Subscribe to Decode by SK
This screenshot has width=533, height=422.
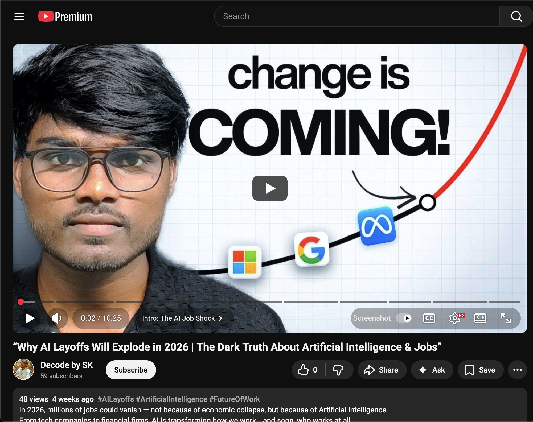[130, 370]
